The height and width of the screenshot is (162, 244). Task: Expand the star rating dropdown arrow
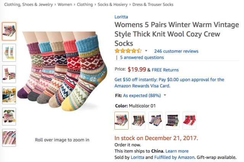pyautogui.click(x=146, y=51)
